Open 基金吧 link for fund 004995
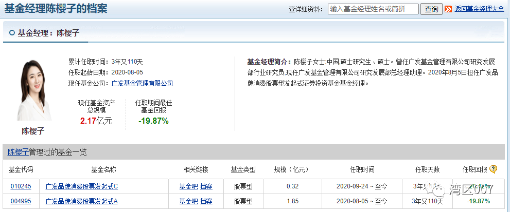This screenshot has height=212, width=510. click(188, 201)
